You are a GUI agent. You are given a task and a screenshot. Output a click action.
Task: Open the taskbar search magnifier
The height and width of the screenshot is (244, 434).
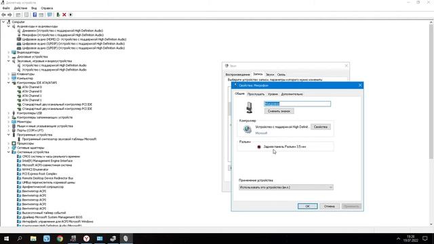pos(20,239)
